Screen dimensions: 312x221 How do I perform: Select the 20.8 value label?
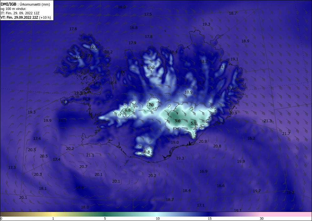click(x=217, y=146)
